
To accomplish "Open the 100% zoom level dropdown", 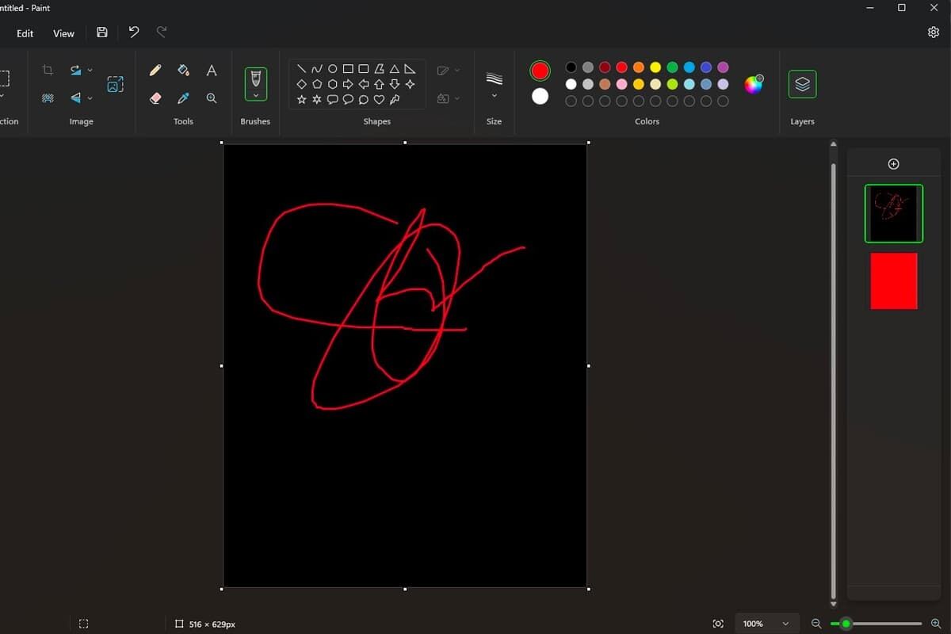I will pos(766,624).
